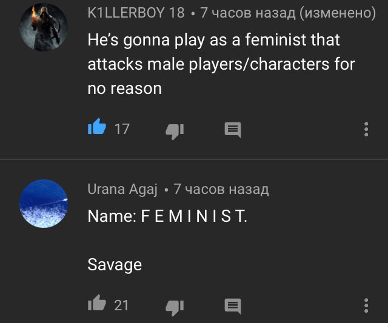Image resolution: width=388 pixels, height=323 pixels.
Task: Tap the 'Name: F E M I N I S T.' text
Action: click(167, 216)
